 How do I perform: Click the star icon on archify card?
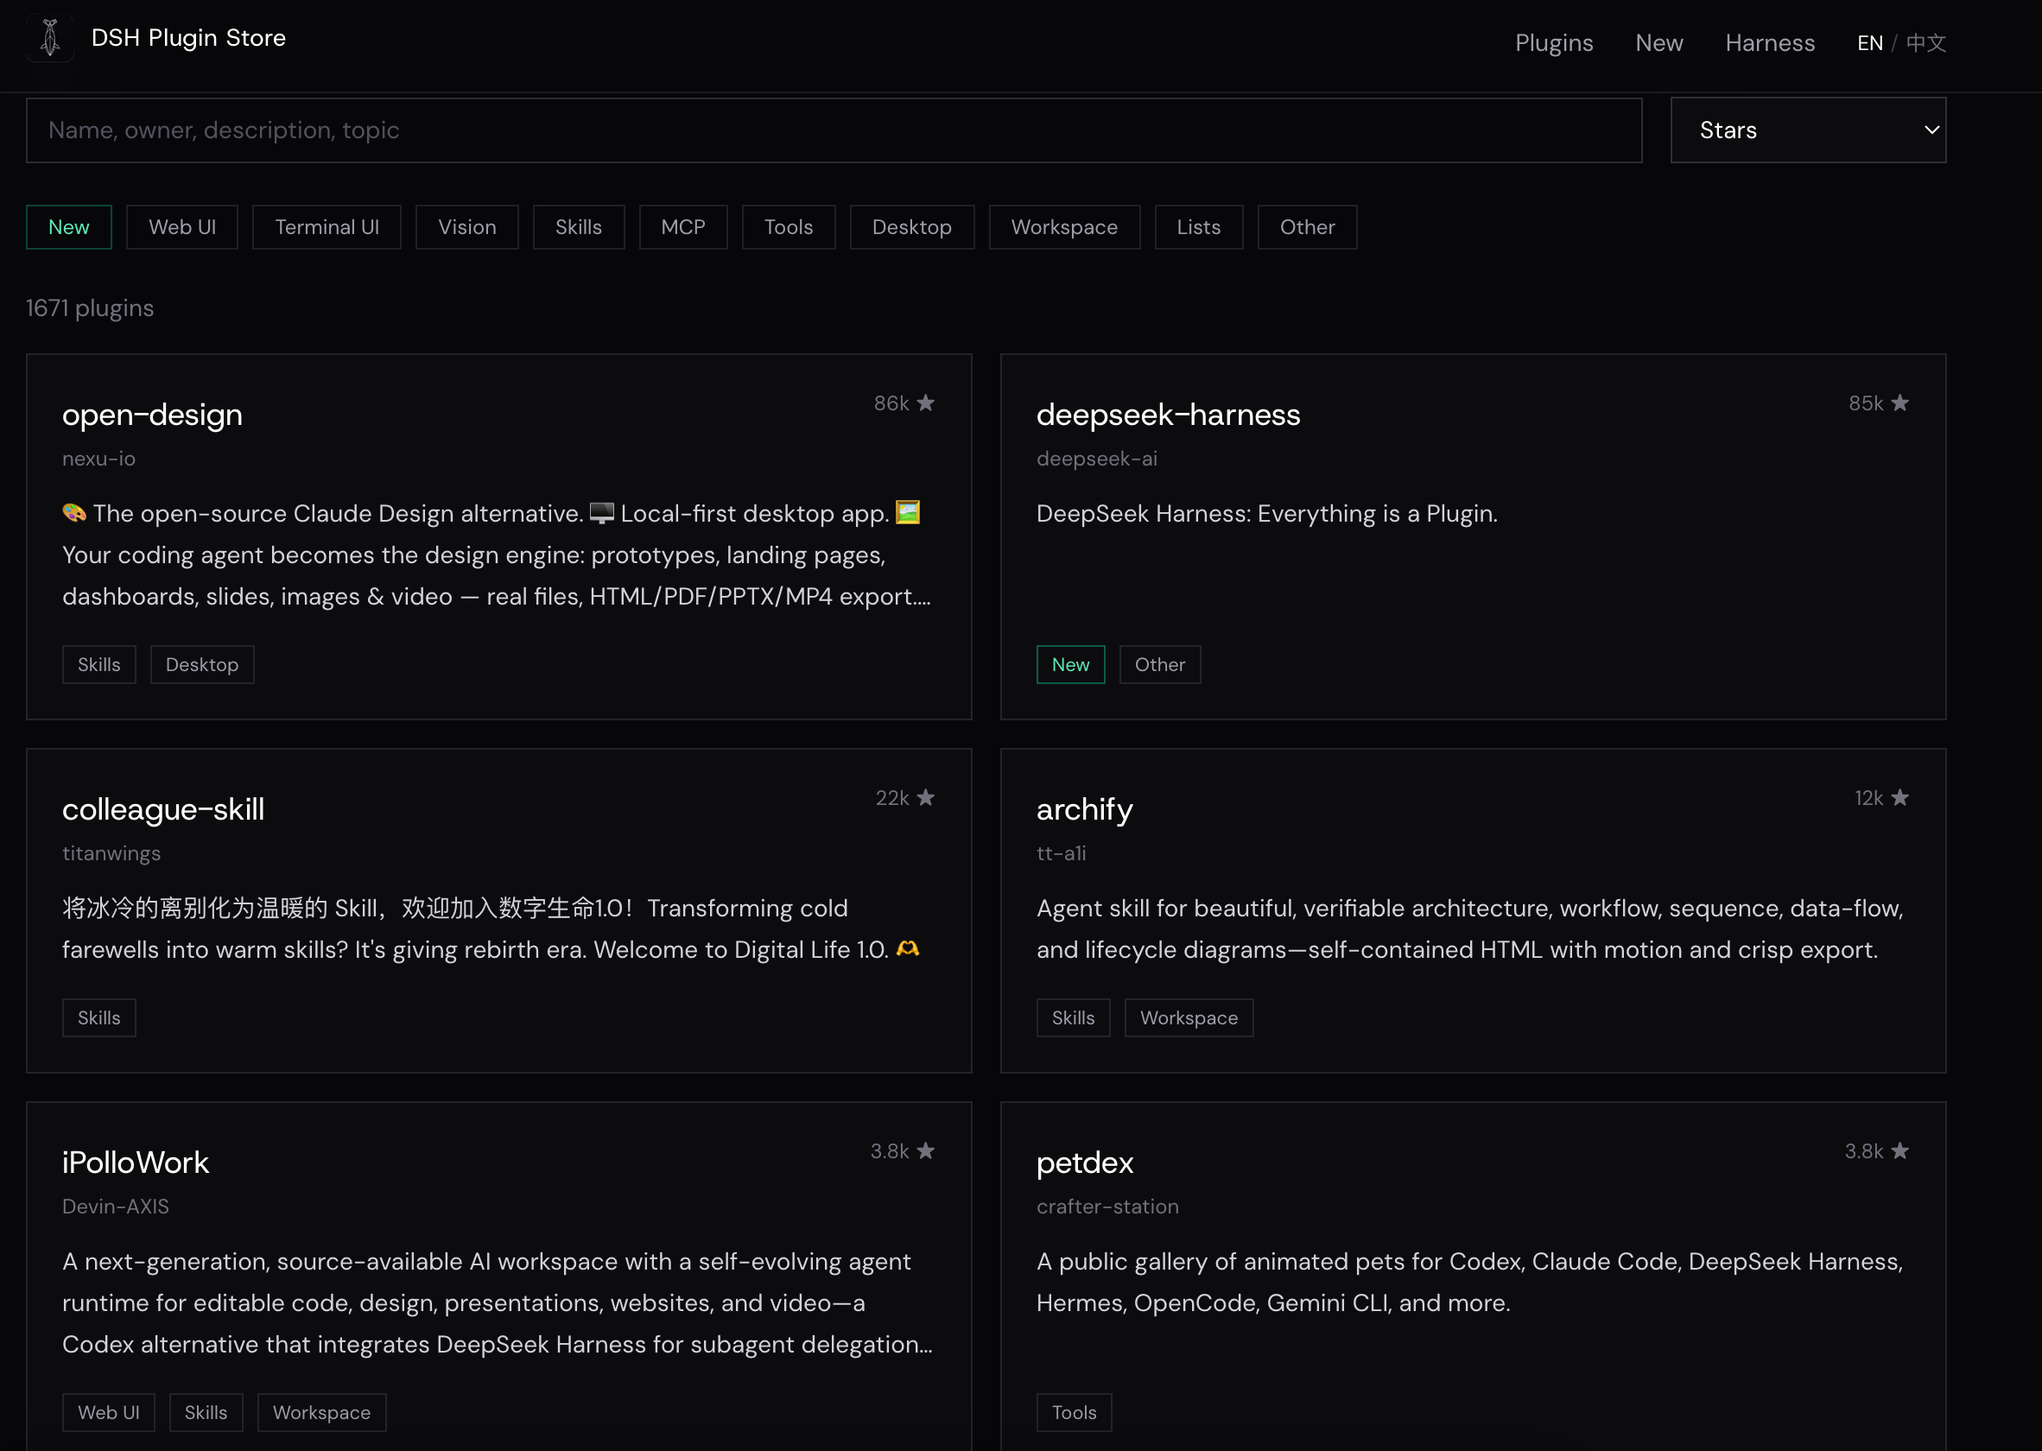[x=1900, y=798]
